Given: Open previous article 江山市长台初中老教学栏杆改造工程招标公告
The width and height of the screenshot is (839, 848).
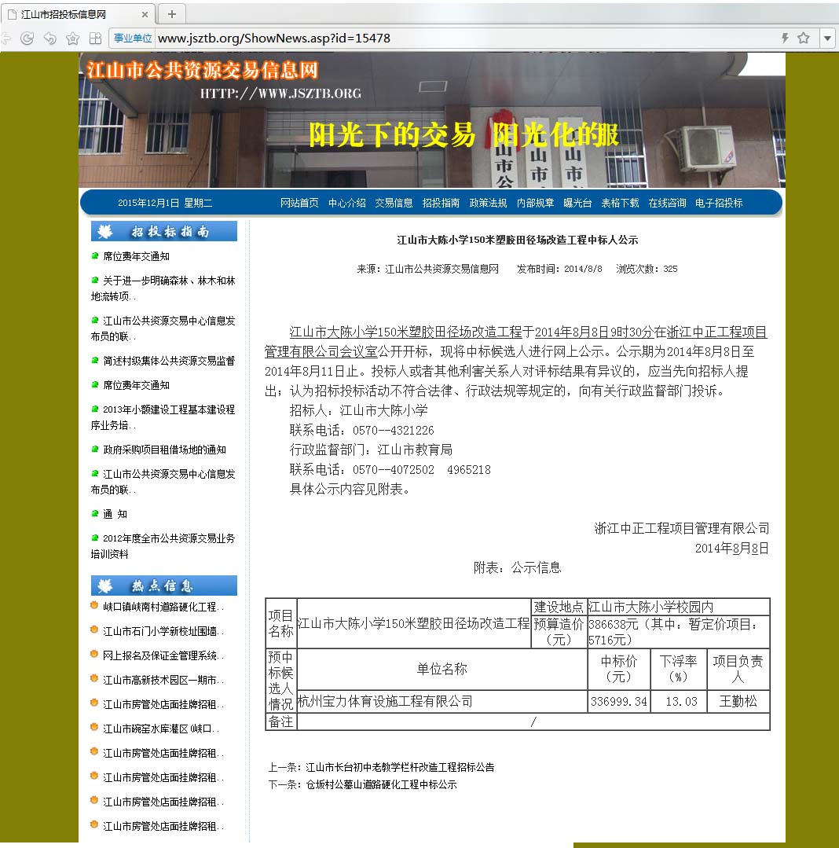Looking at the screenshot, I should pyautogui.click(x=400, y=767).
